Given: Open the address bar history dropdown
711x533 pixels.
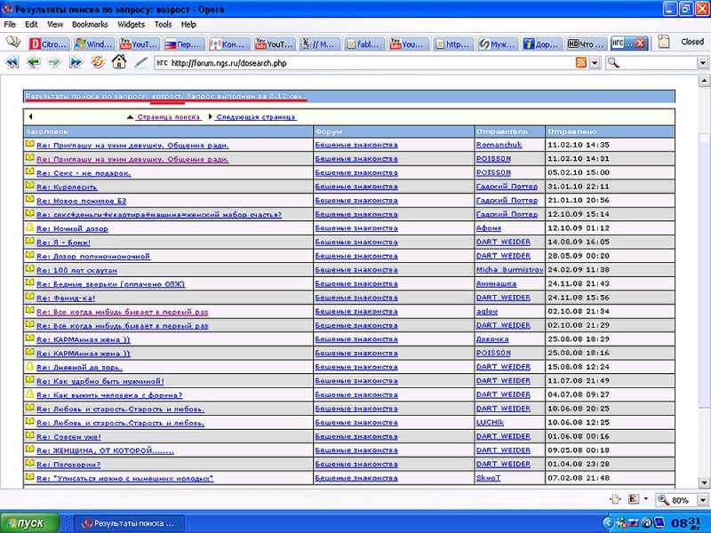Looking at the screenshot, I should point(595,63).
